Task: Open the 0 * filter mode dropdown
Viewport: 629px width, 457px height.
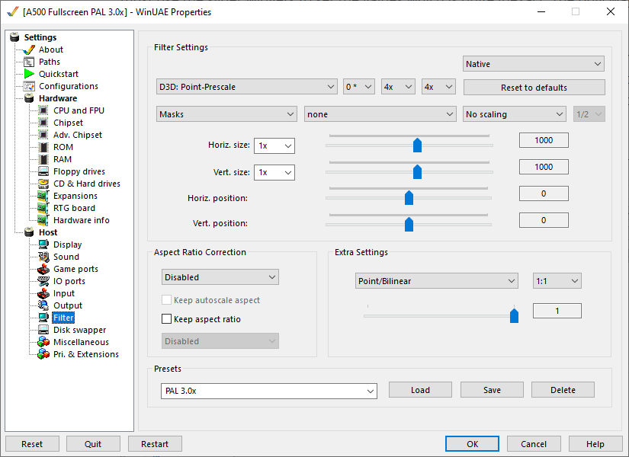Action: (359, 87)
